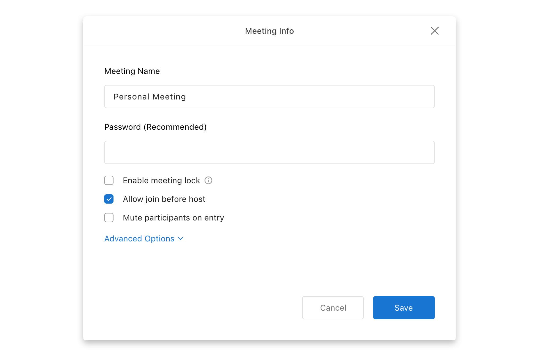Uncheck Allow join before host

(109, 199)
